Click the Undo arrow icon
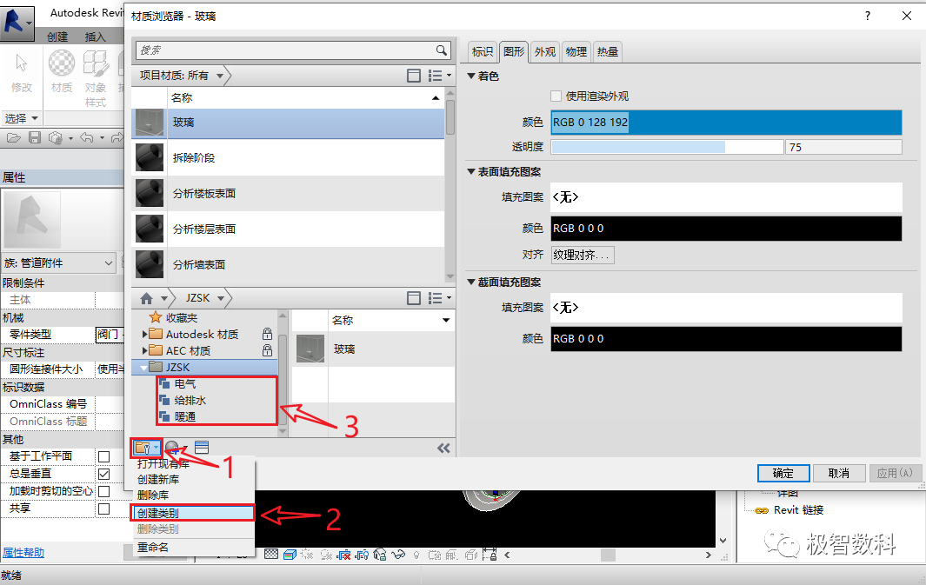926x585 pixels. [87, 138]
